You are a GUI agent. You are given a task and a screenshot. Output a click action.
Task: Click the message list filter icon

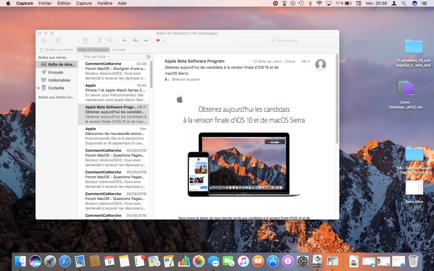click(x=148, y=57)
